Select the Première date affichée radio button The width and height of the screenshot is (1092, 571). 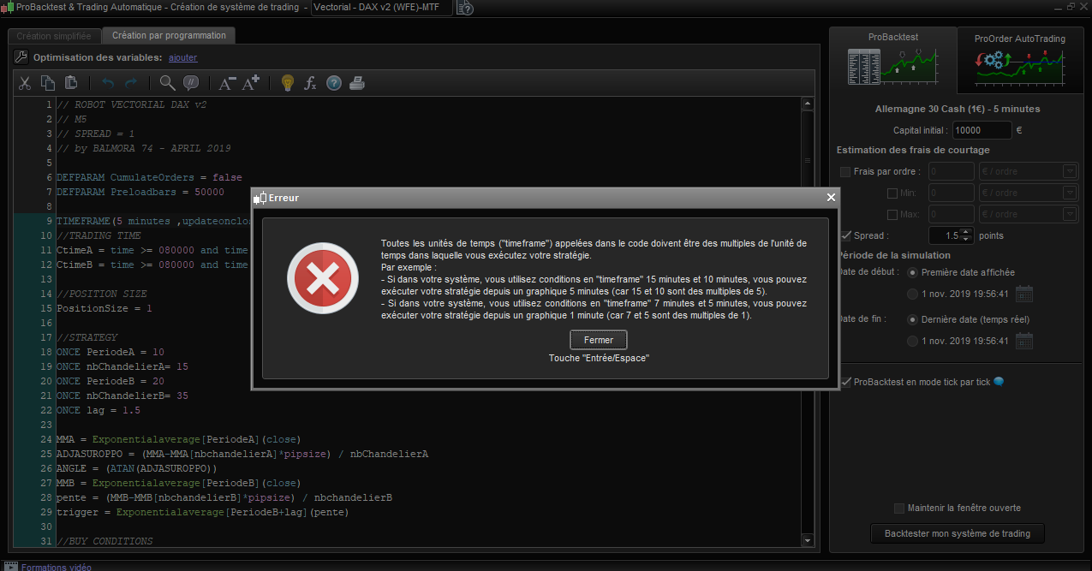tap(912, 272)
